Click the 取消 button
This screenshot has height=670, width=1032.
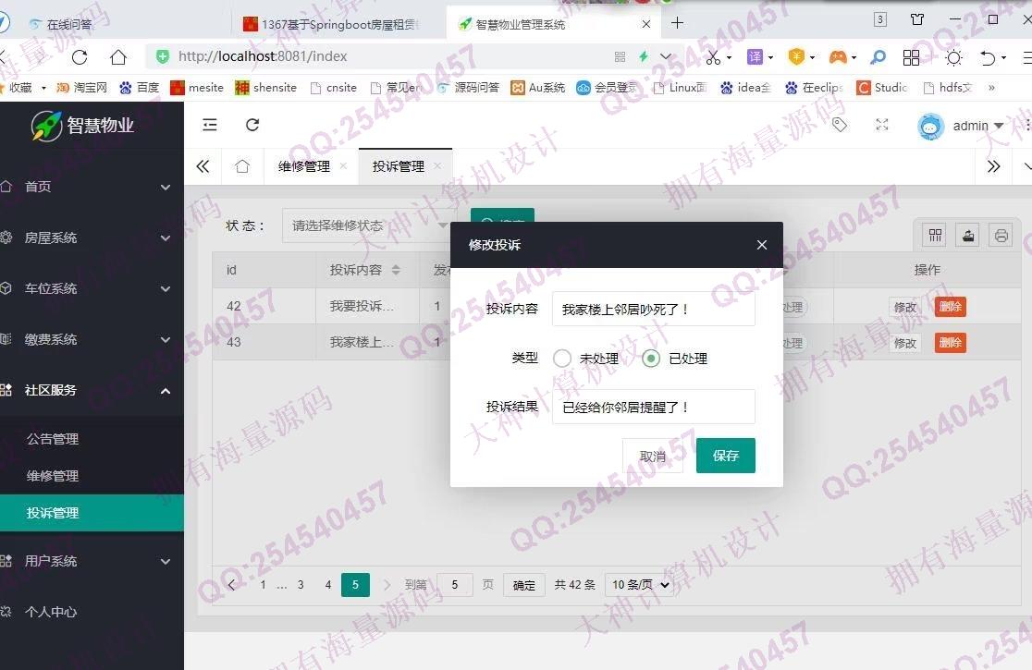tap(652, 456)
